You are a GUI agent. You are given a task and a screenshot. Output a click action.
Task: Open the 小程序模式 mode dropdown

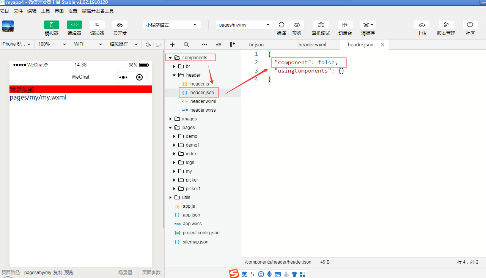click(172, 25)
